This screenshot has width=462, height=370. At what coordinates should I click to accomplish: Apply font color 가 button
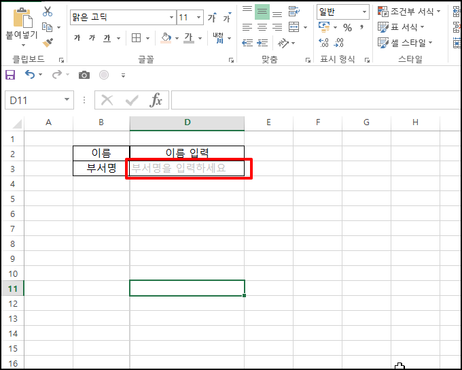click(189, 38)
